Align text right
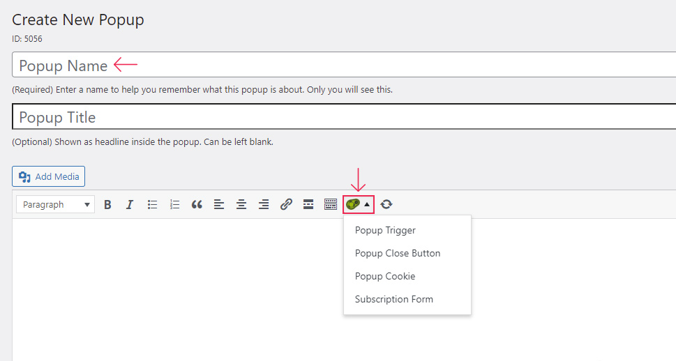 (264, 205)
